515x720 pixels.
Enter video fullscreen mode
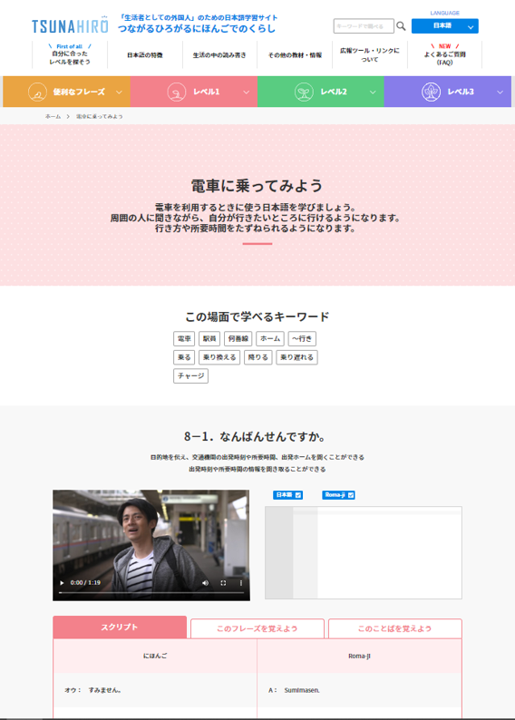(x=223, y=583)
